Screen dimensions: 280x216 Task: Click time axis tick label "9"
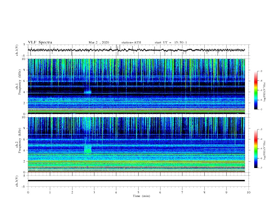pos(226,192)
